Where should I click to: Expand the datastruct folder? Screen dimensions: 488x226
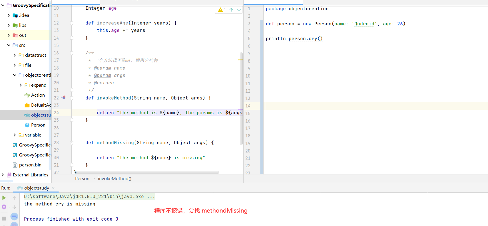click(x=15, y=55)
